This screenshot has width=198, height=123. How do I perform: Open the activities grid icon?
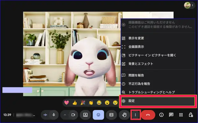pyautogui.click(x=181, y=115)
